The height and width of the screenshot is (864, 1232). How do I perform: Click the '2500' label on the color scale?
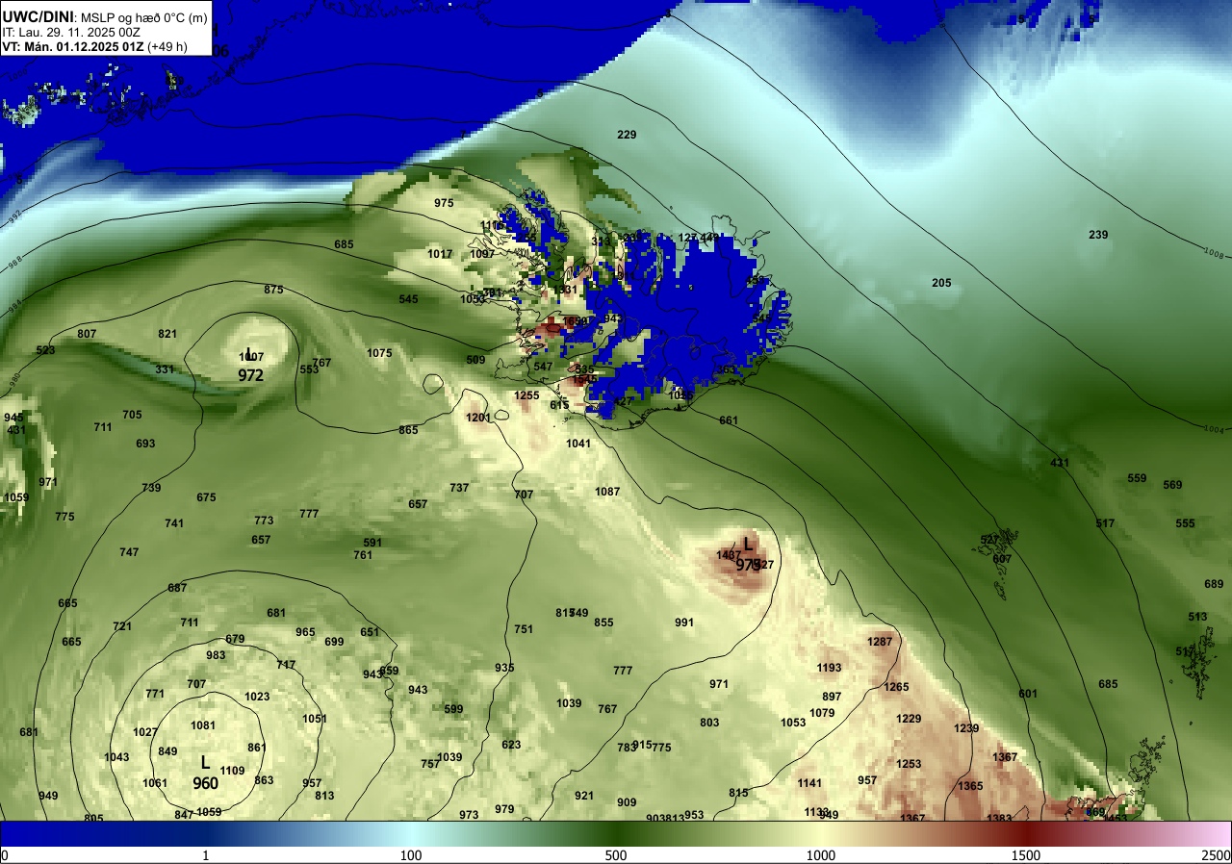[x=1216, y=855]
